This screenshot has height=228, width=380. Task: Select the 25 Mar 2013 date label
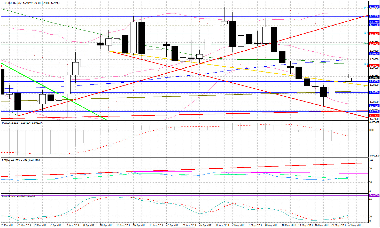point(8,225)
